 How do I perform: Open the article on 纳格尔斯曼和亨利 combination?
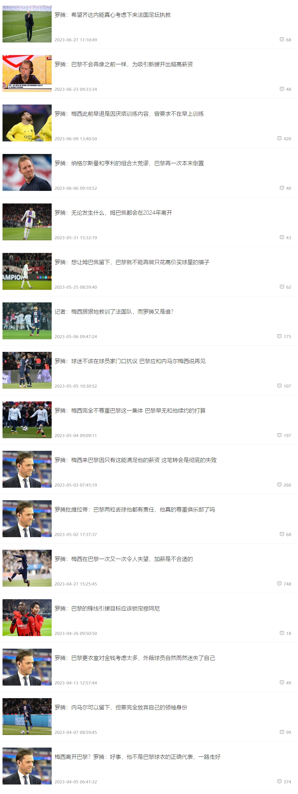coord(129,163)
